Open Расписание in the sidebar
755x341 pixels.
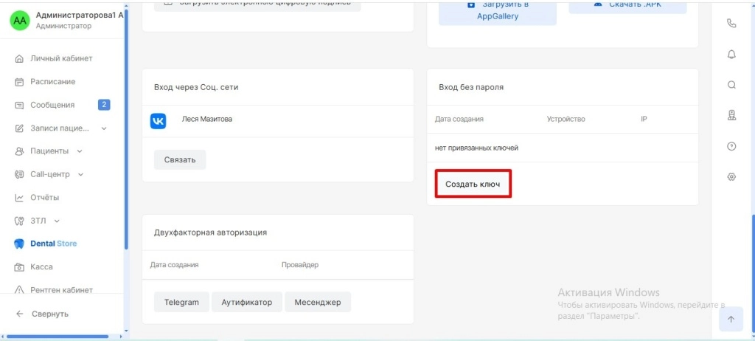pyautogui.click(x=52, y=82)
